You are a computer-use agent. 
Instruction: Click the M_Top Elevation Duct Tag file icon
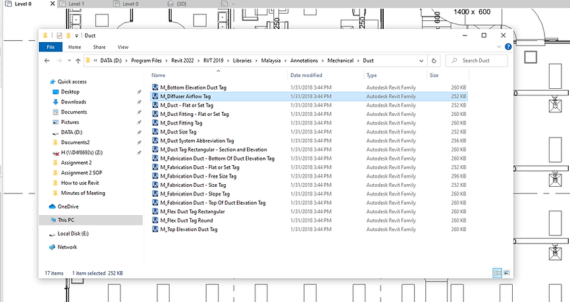click(x=155, y=229)
